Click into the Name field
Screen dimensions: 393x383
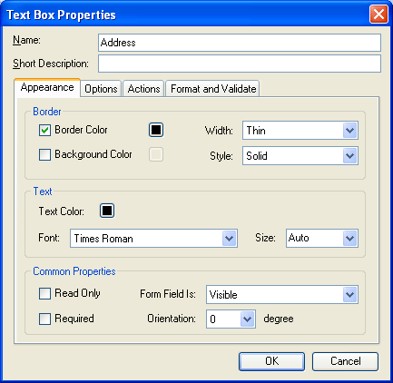(x=240, y=43)
